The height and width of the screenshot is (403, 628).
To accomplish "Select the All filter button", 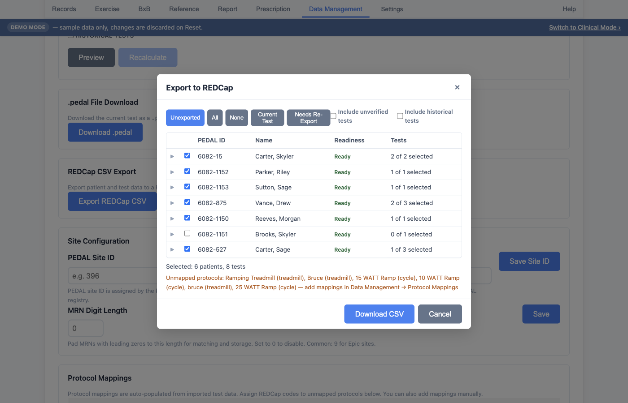I will click(215, 118).
